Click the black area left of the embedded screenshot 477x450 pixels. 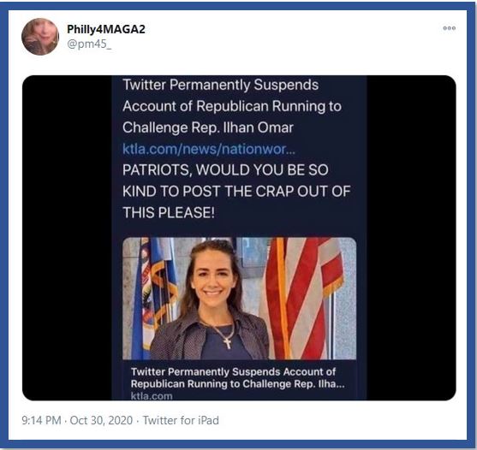(67, 238)
